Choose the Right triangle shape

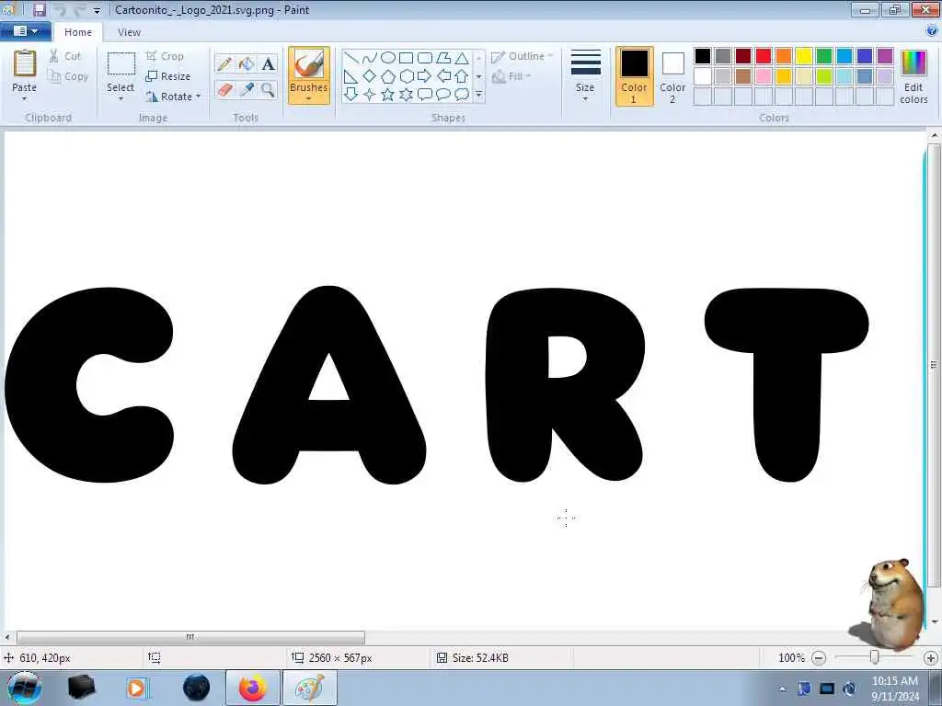tap(351, 76)
